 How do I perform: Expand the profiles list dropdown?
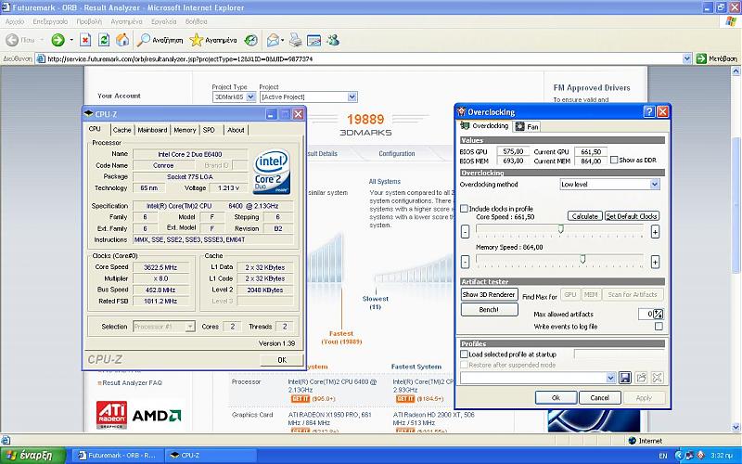[610, 378]
